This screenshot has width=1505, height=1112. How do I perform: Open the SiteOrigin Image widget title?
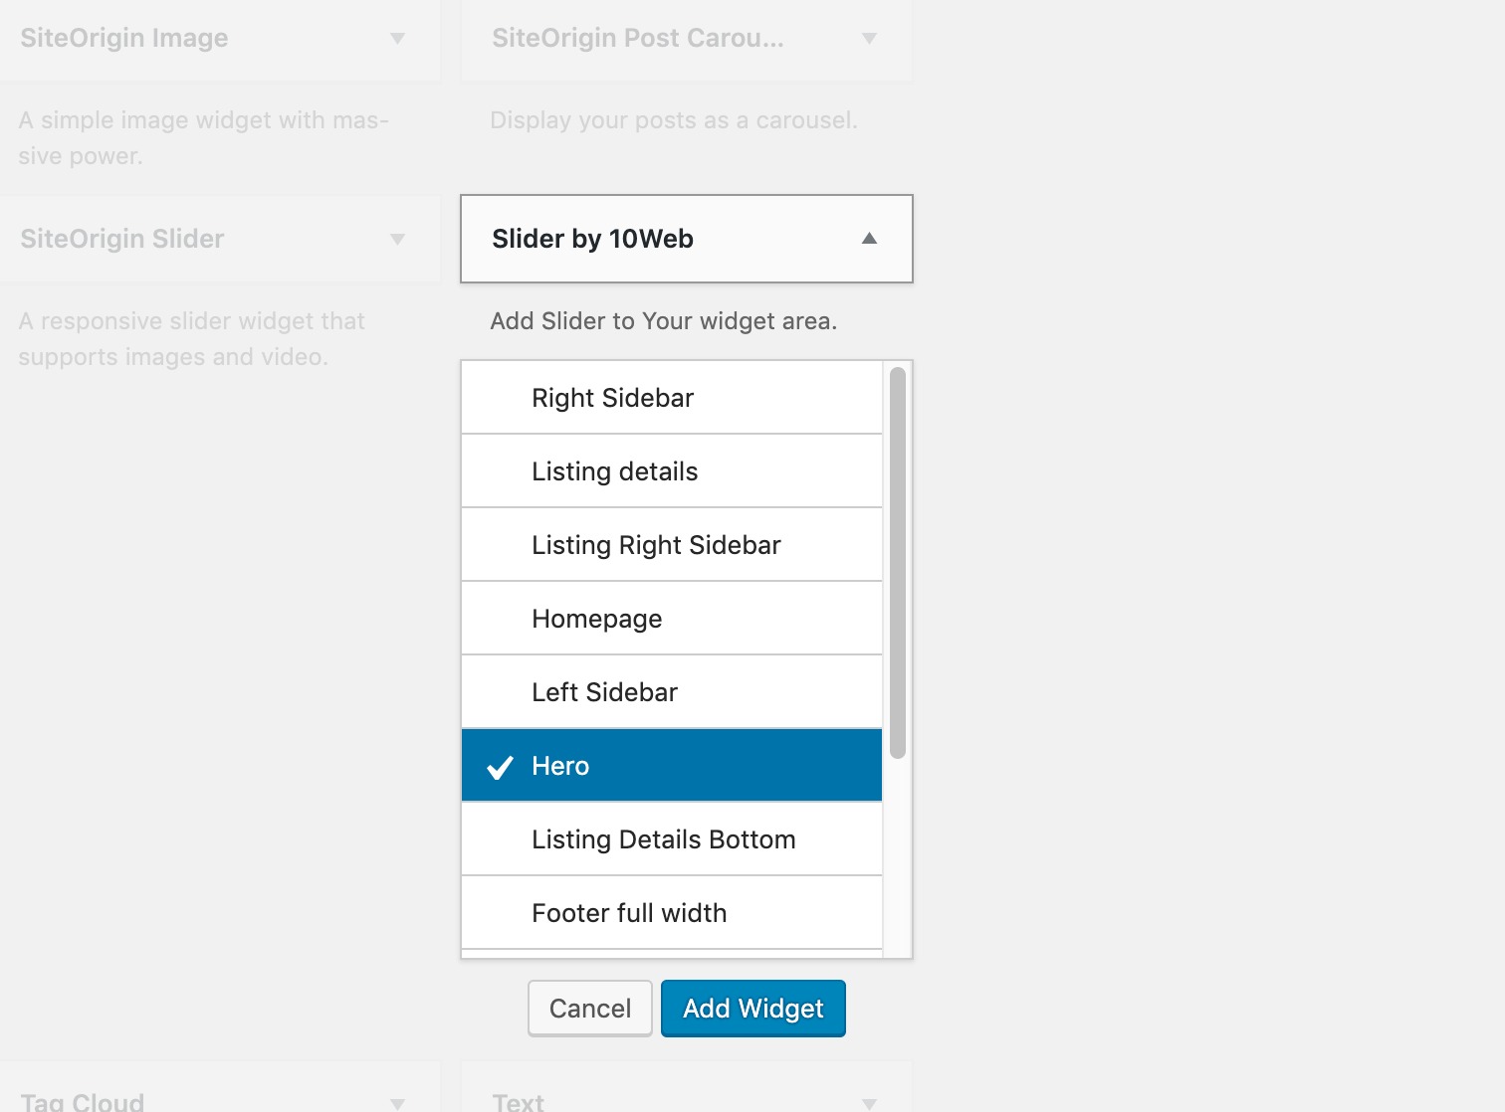(124, 39)
